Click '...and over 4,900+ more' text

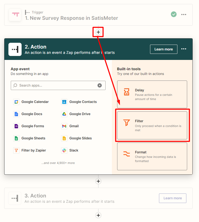pos(58,163)
